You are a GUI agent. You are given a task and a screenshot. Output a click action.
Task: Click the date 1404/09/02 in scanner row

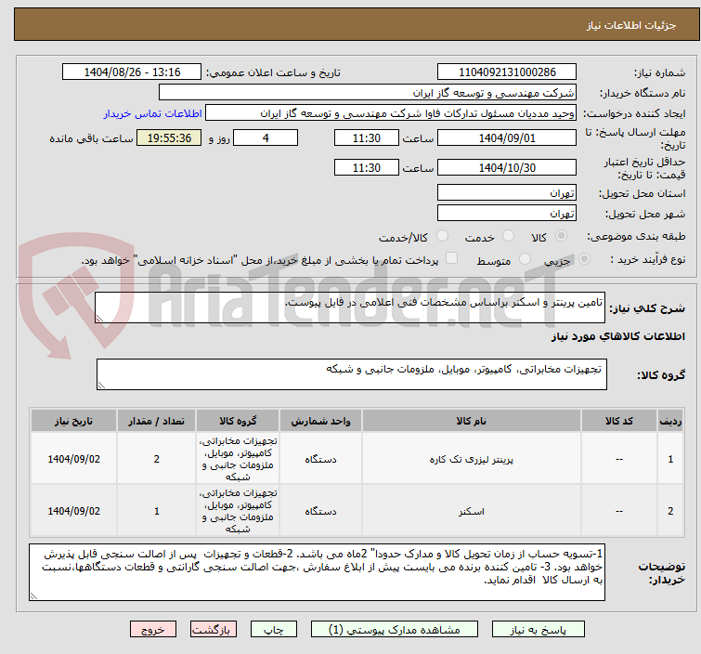pos(73,511)
